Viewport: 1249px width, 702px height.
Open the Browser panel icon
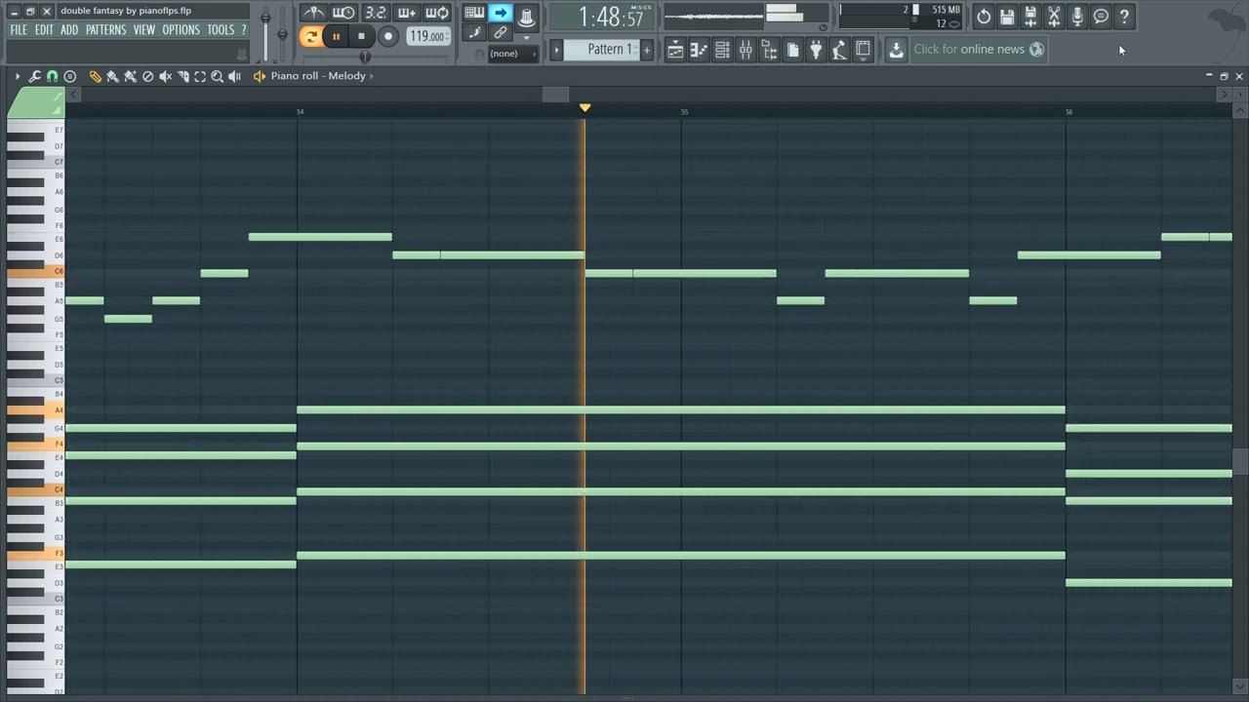pyautogui.click(x=769, y=50)
